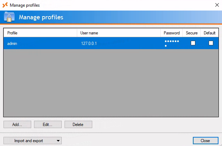Sort by the Profile column header
This screenshot has height=146, width=222.
pyautogui.click(x=40, y=33)
